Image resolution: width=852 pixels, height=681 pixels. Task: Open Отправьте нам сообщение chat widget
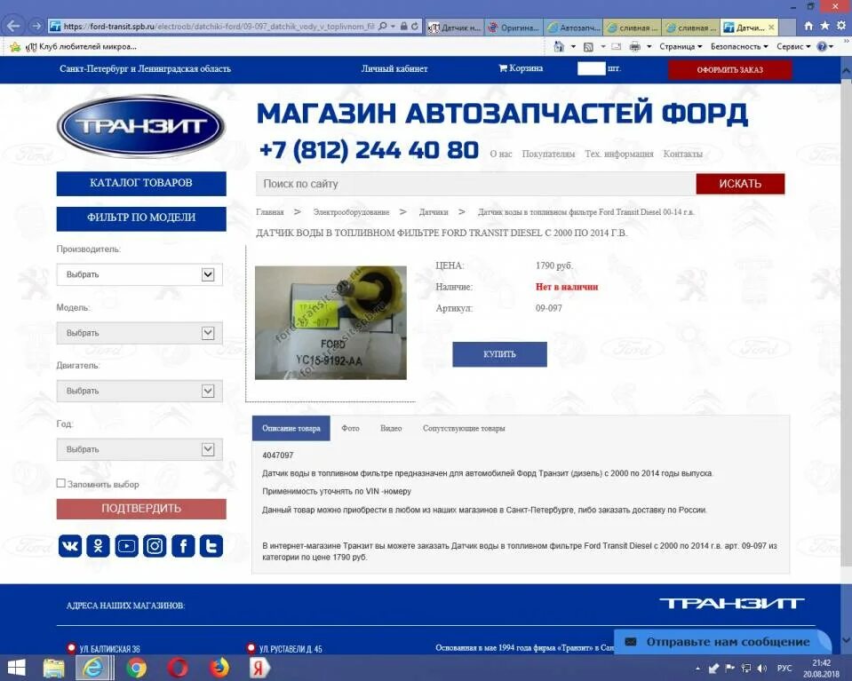(722, 642)
